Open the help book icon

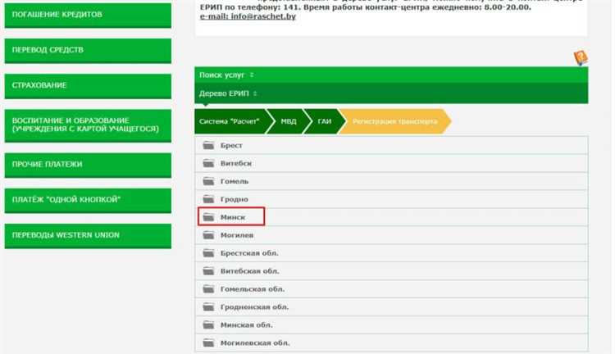(x=581, y=57)
